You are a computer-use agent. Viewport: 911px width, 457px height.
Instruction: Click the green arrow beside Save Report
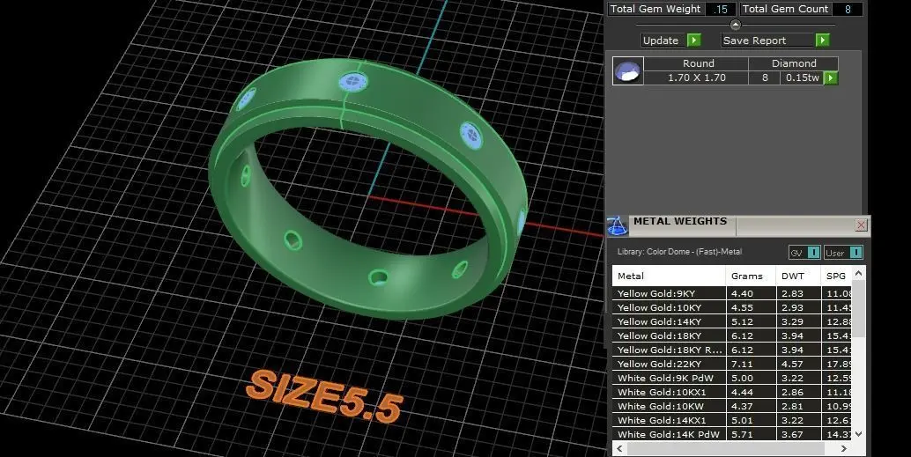pyautogui.click(x=822, y=41)
